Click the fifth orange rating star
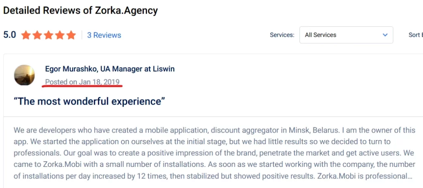 tap(71, 35)
